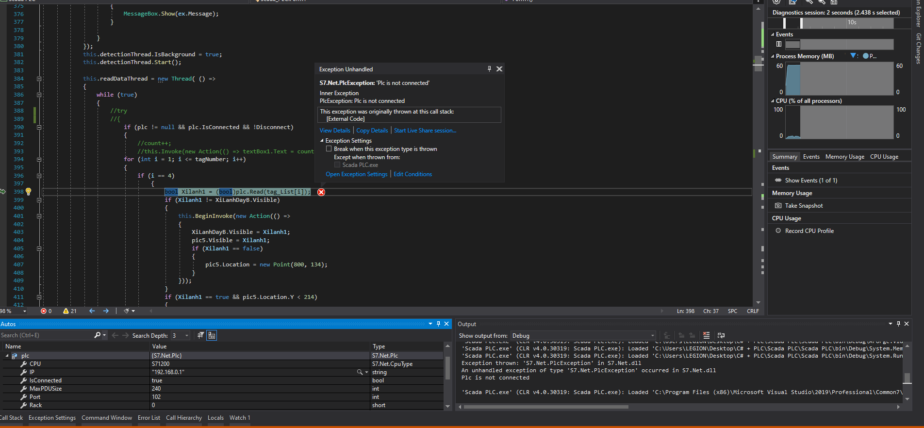The height and width of the screenshot is (428, 924).
Task: Open the Locals tab
Action: point(215,418)
